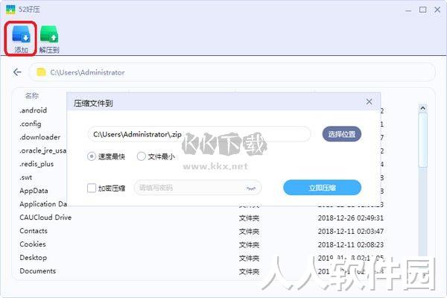
Task: Click the 解压到 (Extract to) toolbar icon
Action: (x=49, y=39)
